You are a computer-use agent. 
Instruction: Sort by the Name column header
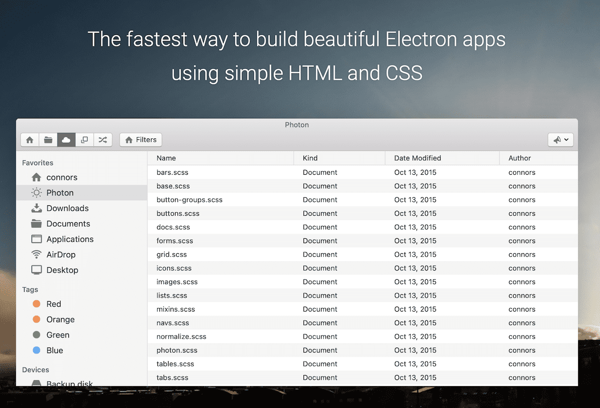click(x=166, y=158)
